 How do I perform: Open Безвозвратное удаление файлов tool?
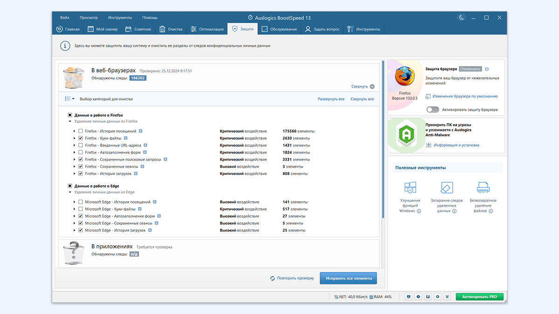(x=483, y=197)
